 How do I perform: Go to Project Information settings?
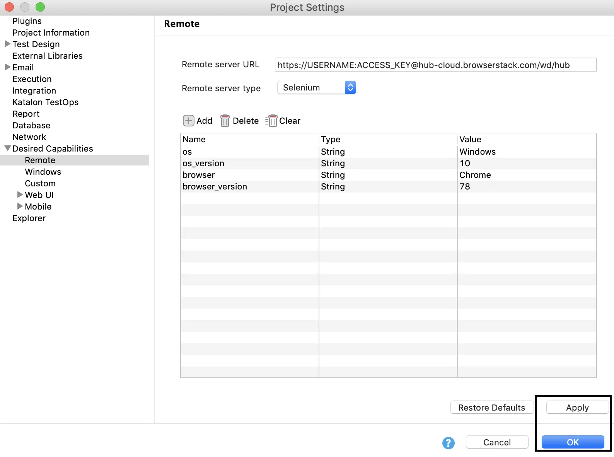[x=51, y=32]
